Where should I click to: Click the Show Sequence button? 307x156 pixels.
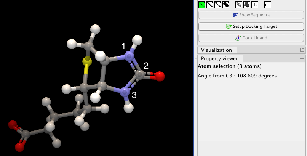click(251, 15)
